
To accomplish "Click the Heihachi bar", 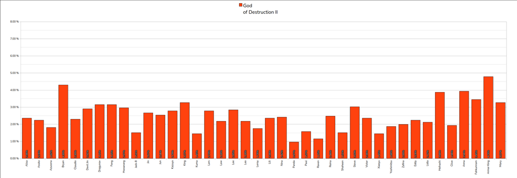I will pos(440,126).
